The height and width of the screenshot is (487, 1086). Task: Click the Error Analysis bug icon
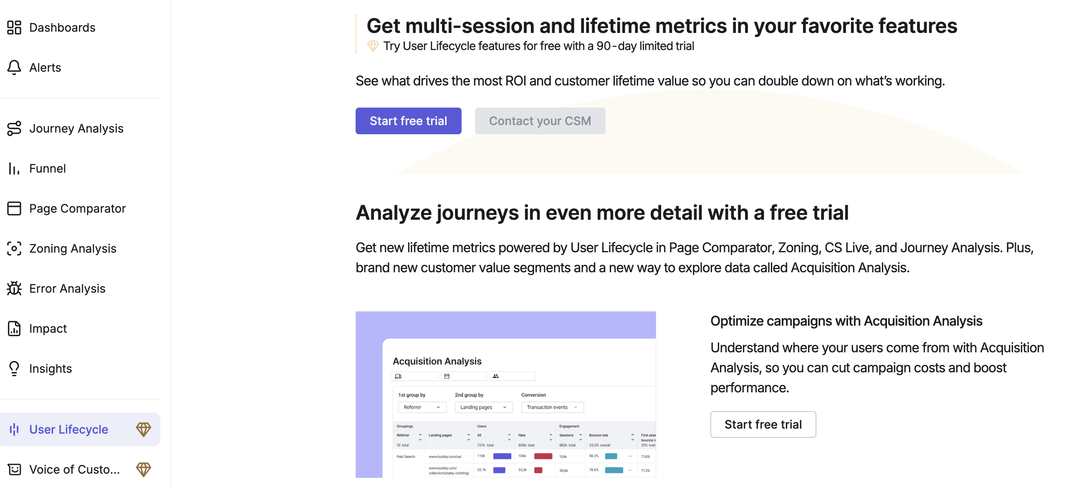coord(14,289)
